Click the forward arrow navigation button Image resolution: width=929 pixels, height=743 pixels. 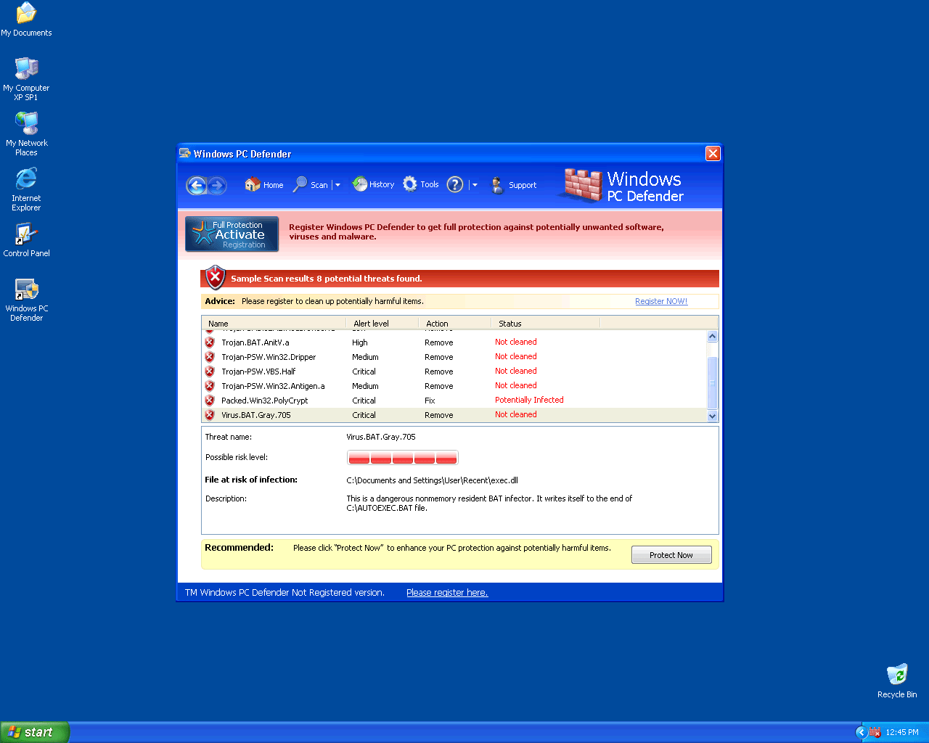[x=216, y=186]
